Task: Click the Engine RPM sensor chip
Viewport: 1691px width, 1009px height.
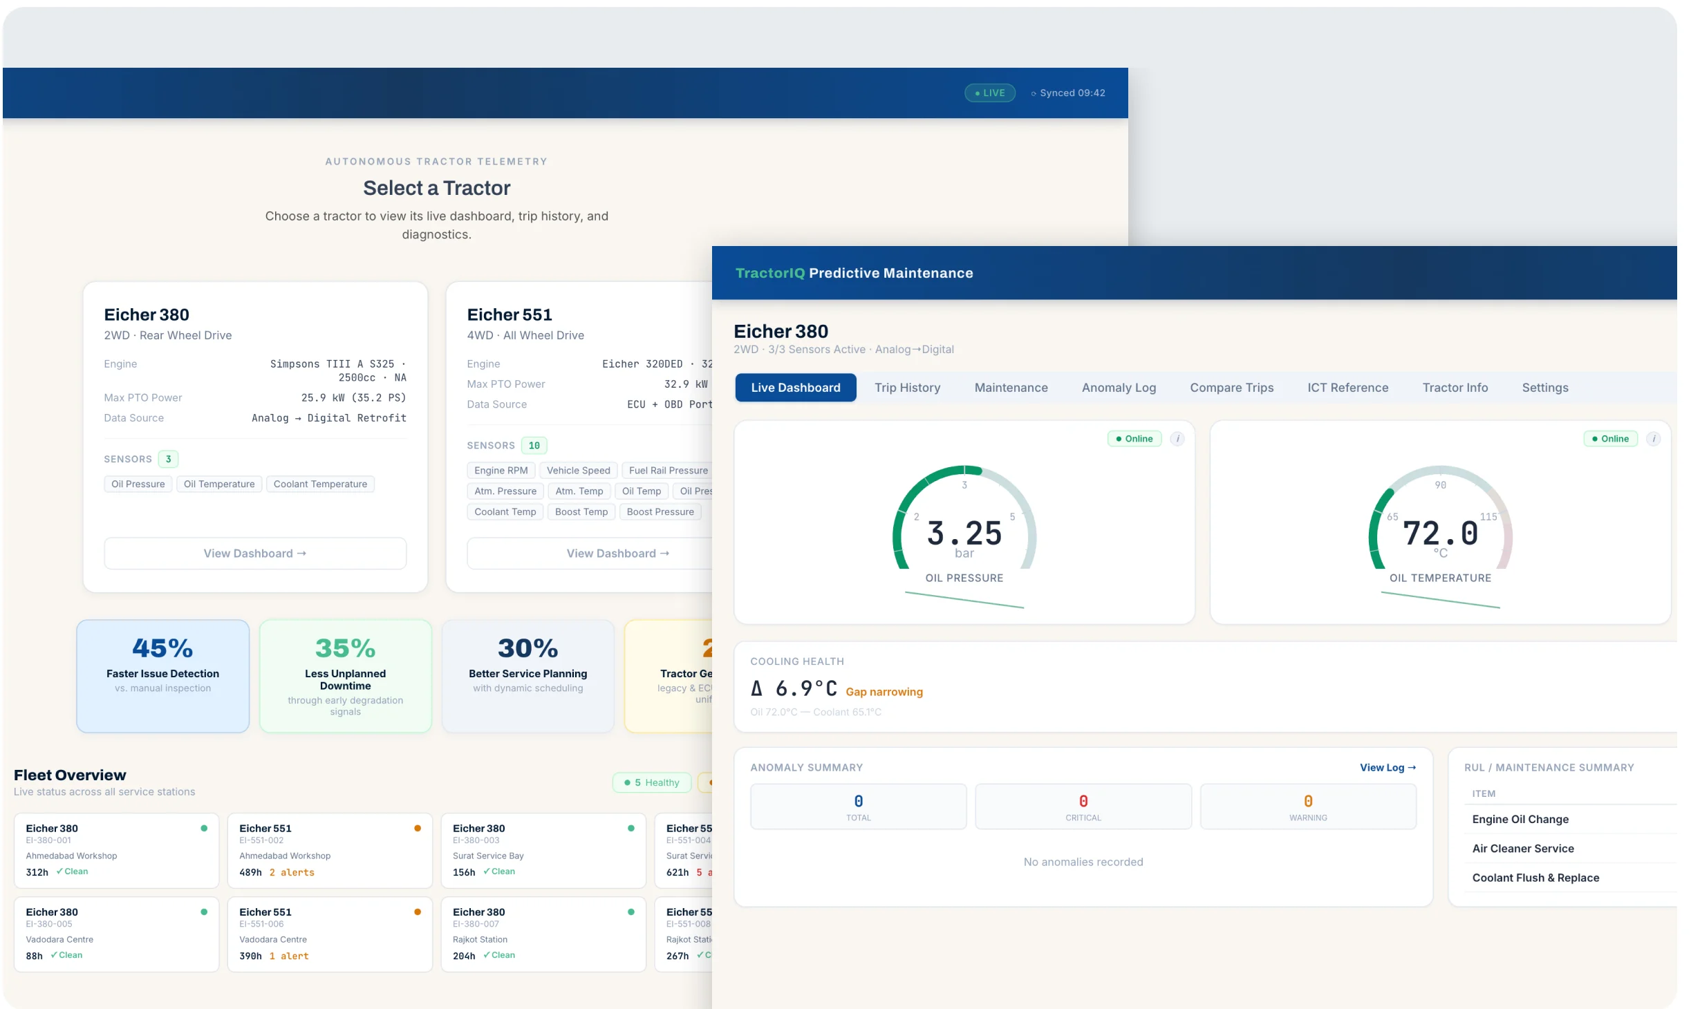Action: [501, 471]
